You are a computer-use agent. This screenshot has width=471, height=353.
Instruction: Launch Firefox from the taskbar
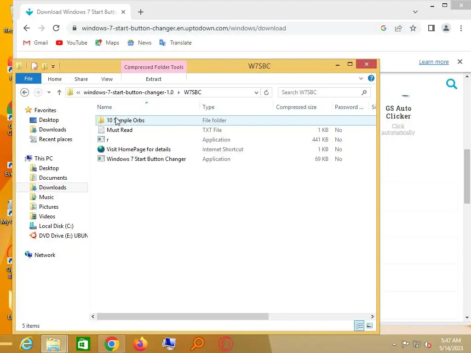pyautogui.click(x=140, y=344)
